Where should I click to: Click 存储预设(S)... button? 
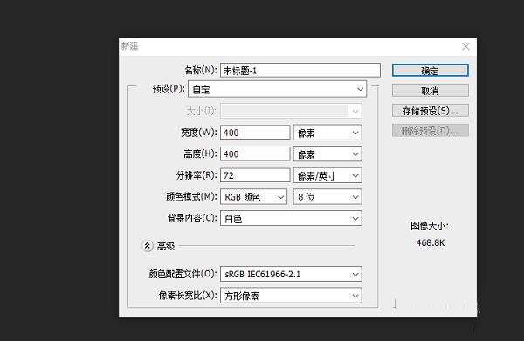click(430, 111)
